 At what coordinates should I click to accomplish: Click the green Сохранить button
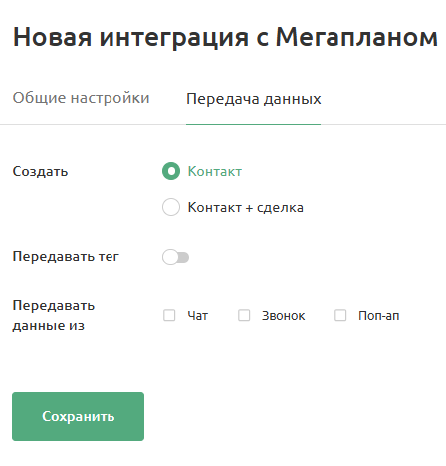(78, 416)
